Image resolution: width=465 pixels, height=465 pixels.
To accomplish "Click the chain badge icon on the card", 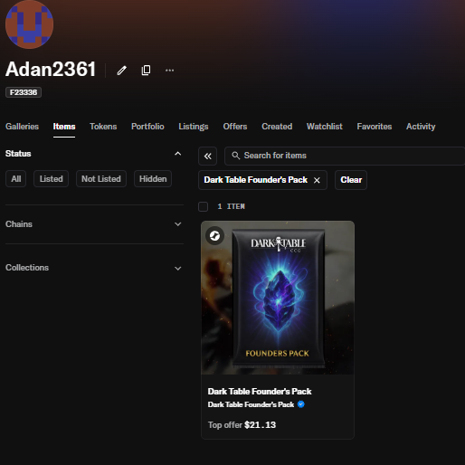I will 215,235.
